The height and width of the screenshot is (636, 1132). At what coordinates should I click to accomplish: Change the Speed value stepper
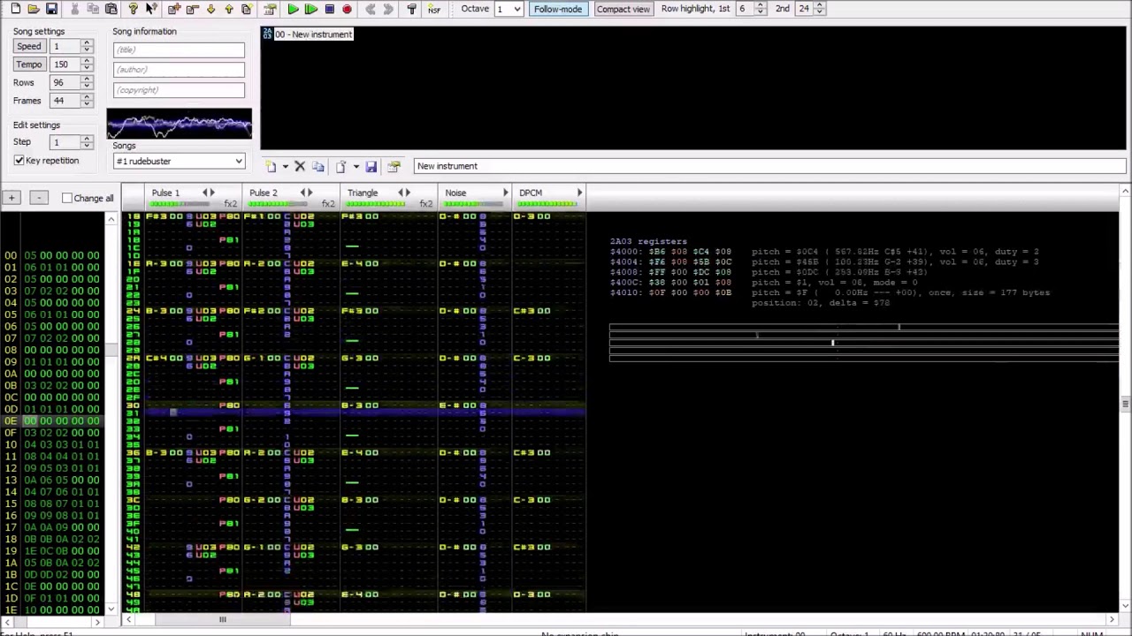pos(87,46)
